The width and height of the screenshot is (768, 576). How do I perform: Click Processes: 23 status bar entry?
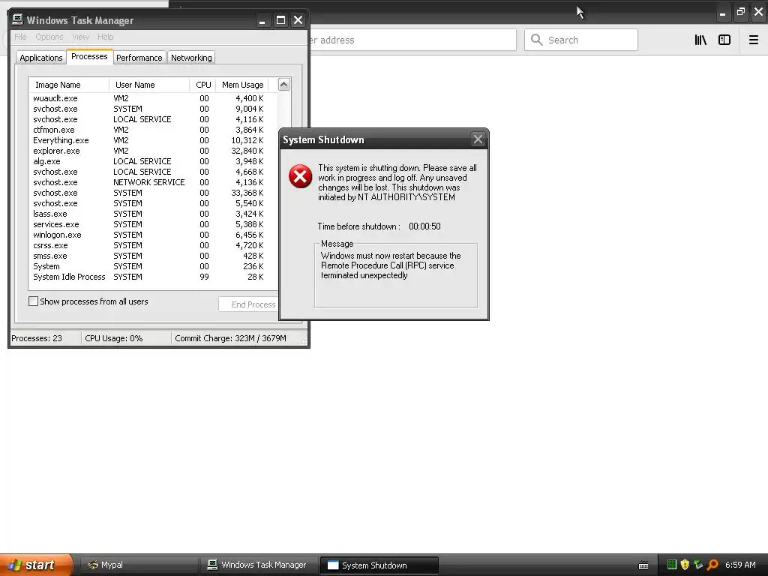[46, 338]
